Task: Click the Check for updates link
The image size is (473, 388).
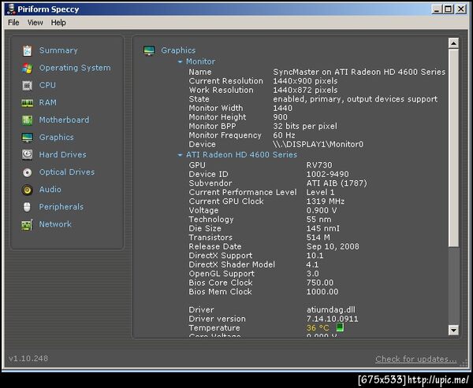Action: pyautogui.click(x=416, y=359)
